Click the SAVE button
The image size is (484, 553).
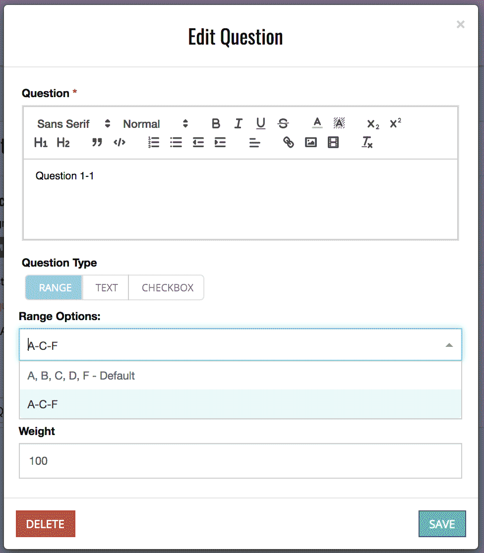pos(442,524)
